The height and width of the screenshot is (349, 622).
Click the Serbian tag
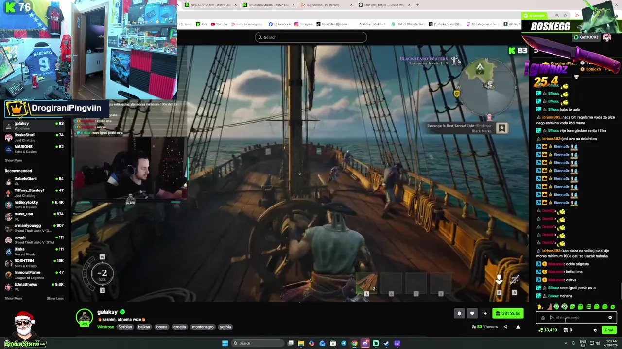[x=125, y=327]
